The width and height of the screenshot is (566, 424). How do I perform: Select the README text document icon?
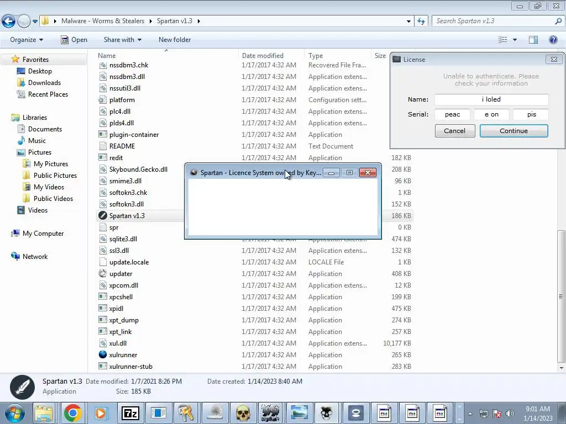(x=103, y=146)
